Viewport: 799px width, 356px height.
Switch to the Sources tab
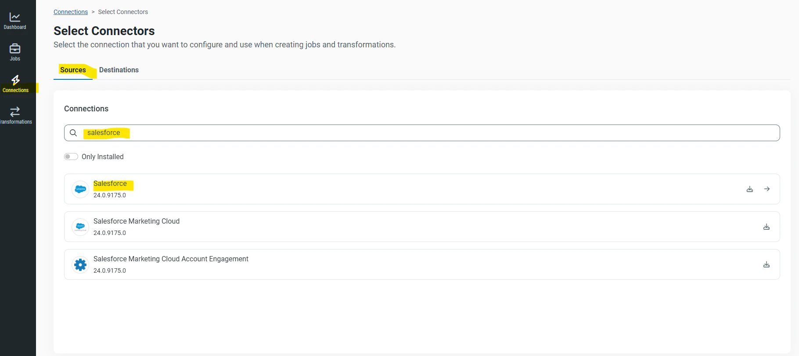[x=73, y=70]
